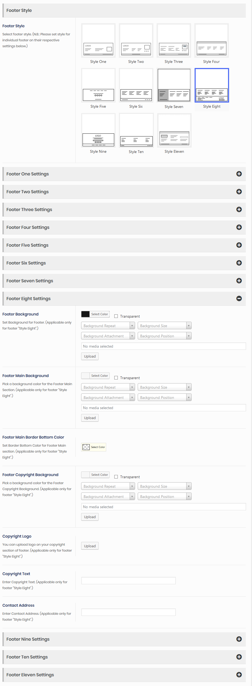The height and width of the screenshot is (686, 252).
Task: Open Background Repeat dropdown for Footer Background
Action: point(108,326)
